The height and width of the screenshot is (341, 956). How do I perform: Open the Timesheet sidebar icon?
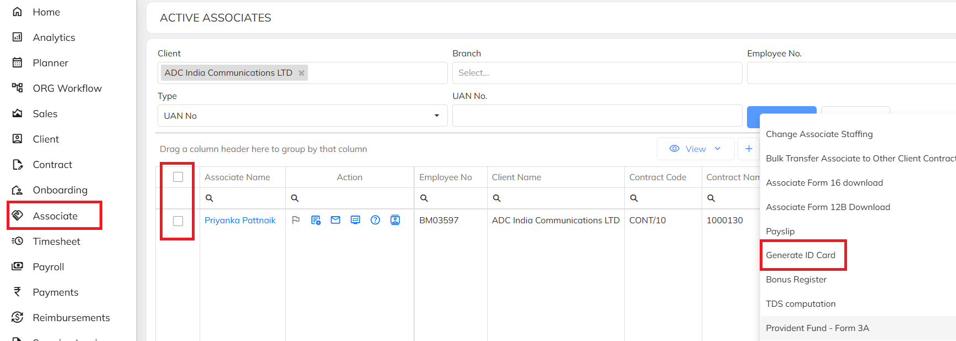click(18, 241)
